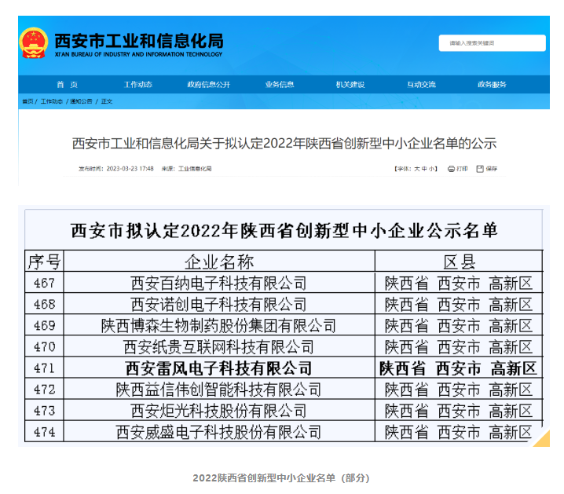Viewport: 564px width, 494px height.
Task: Go to 首页 in the breadcrumb
Action: [x=27, y=101]
